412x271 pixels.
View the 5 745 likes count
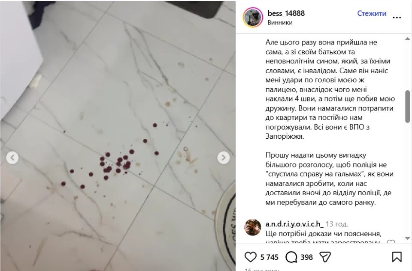[x=270, y=257]
